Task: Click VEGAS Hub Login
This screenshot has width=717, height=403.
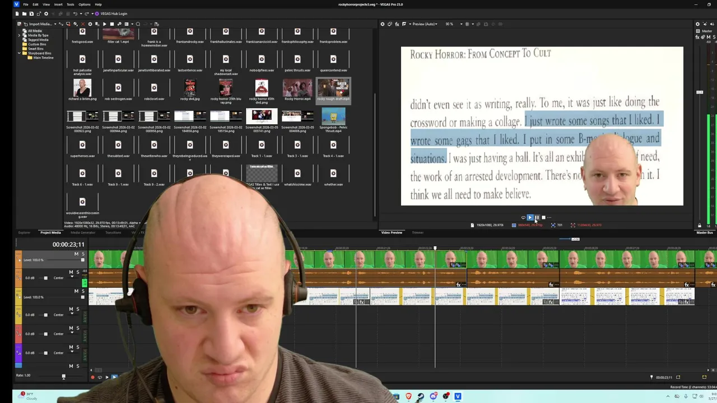Action: tap(111, 13)
